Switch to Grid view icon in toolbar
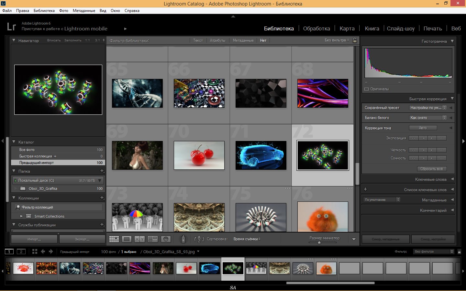466x291 pixels. 114,239
